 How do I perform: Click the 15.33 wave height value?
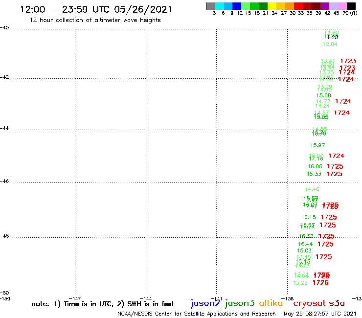pos(314,174)
